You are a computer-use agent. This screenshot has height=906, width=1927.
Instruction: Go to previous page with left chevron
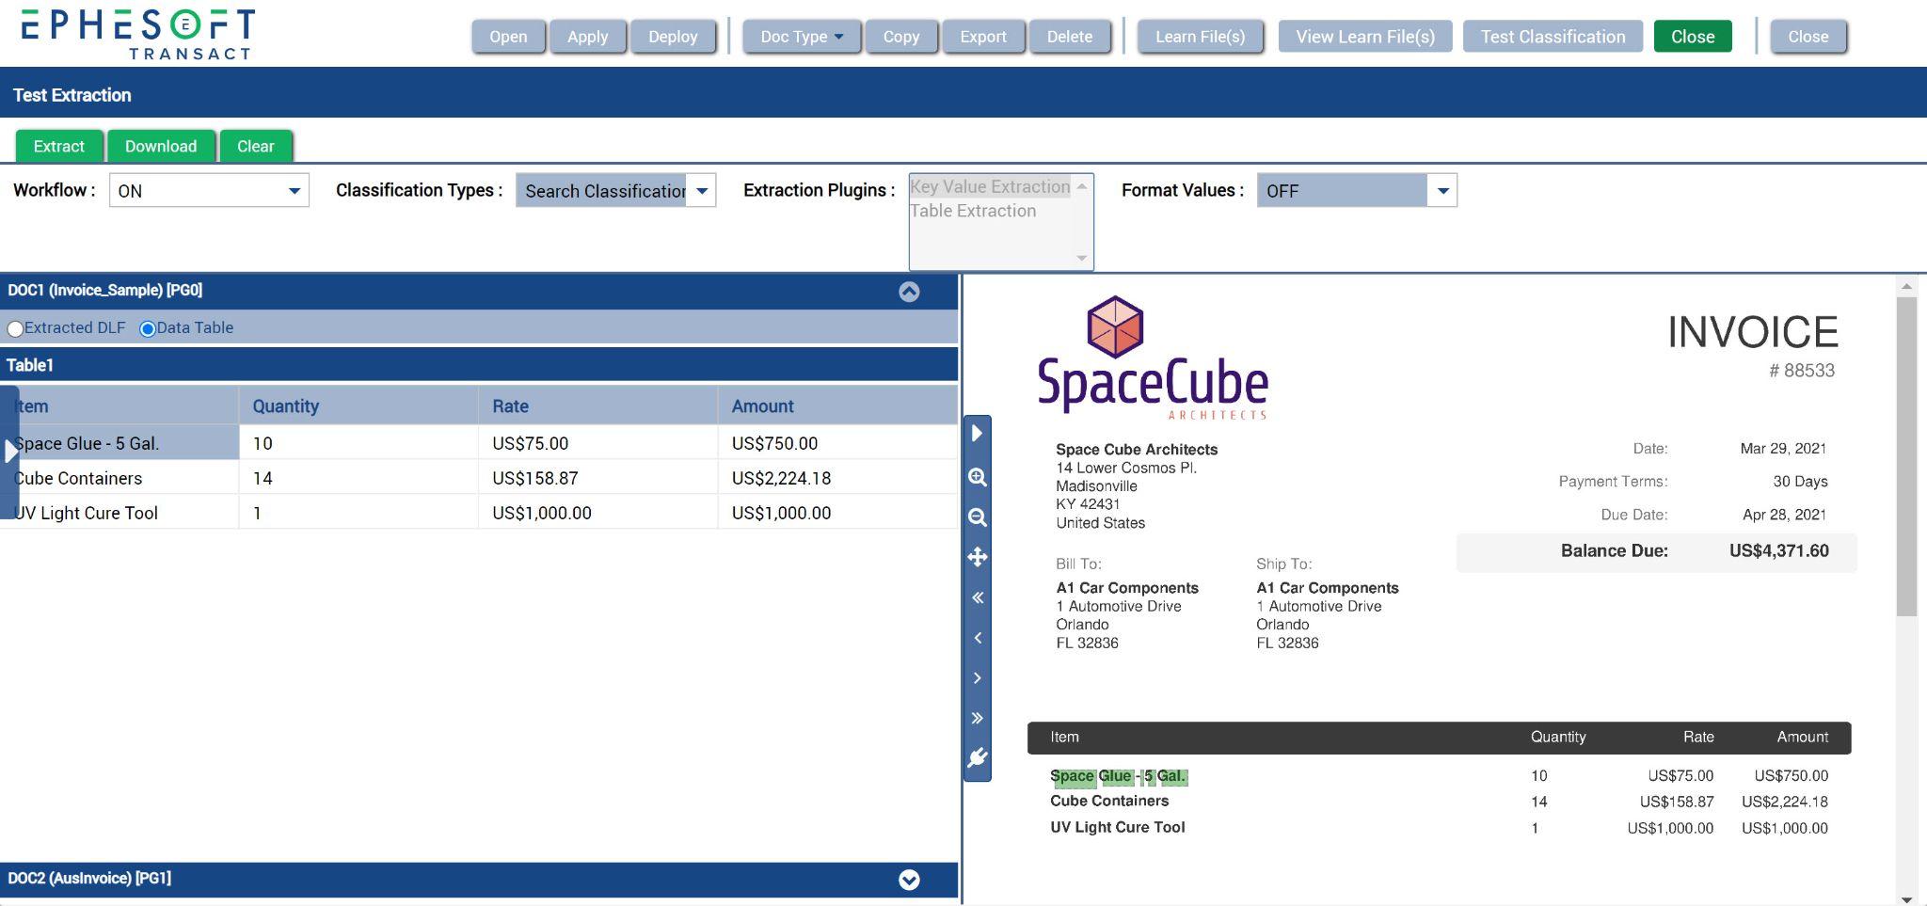978,638
